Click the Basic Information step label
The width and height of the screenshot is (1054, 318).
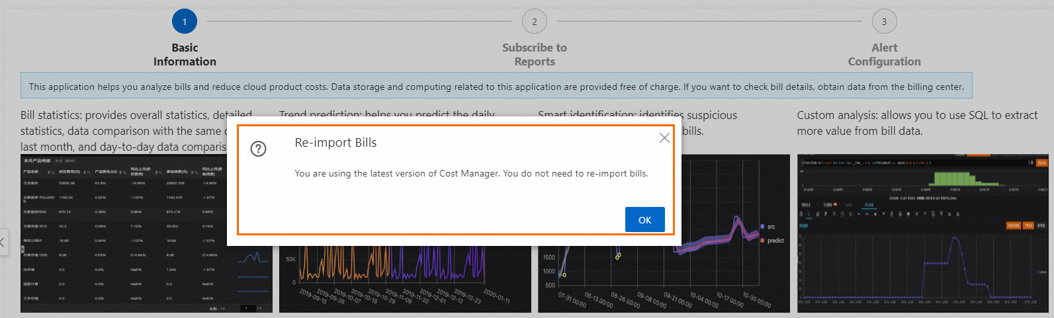[185, 55]
